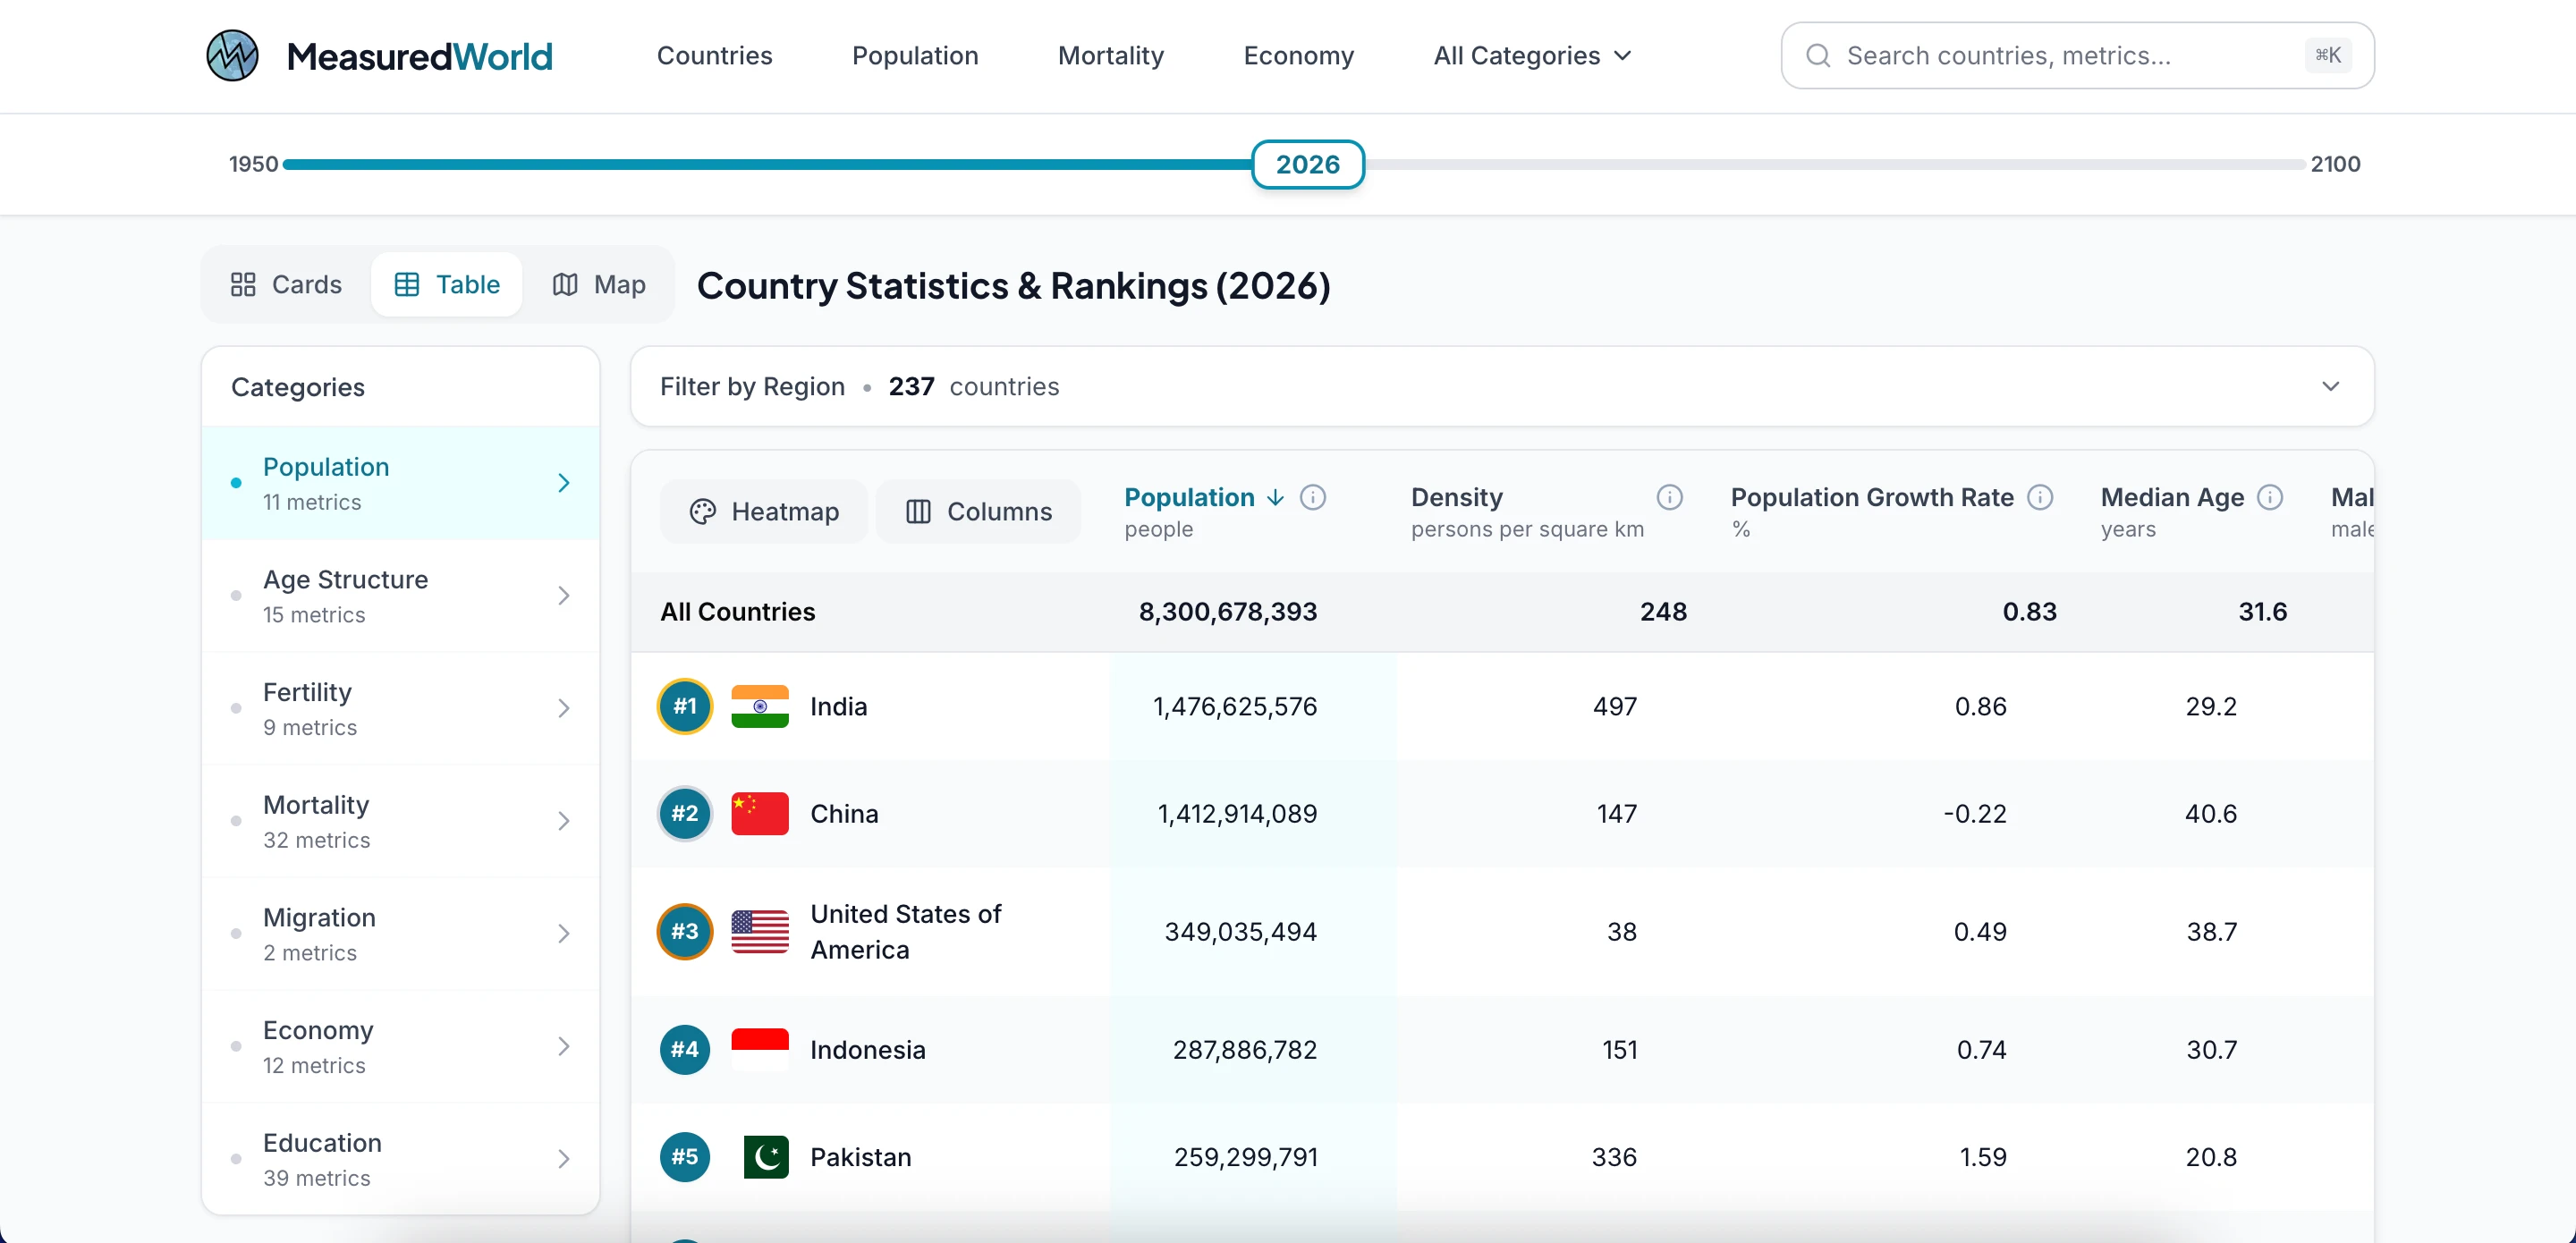The height and width of the screenshot is (1243, 2576).
Task: Open the Columns selector button
Action: [x=978, y=511]
